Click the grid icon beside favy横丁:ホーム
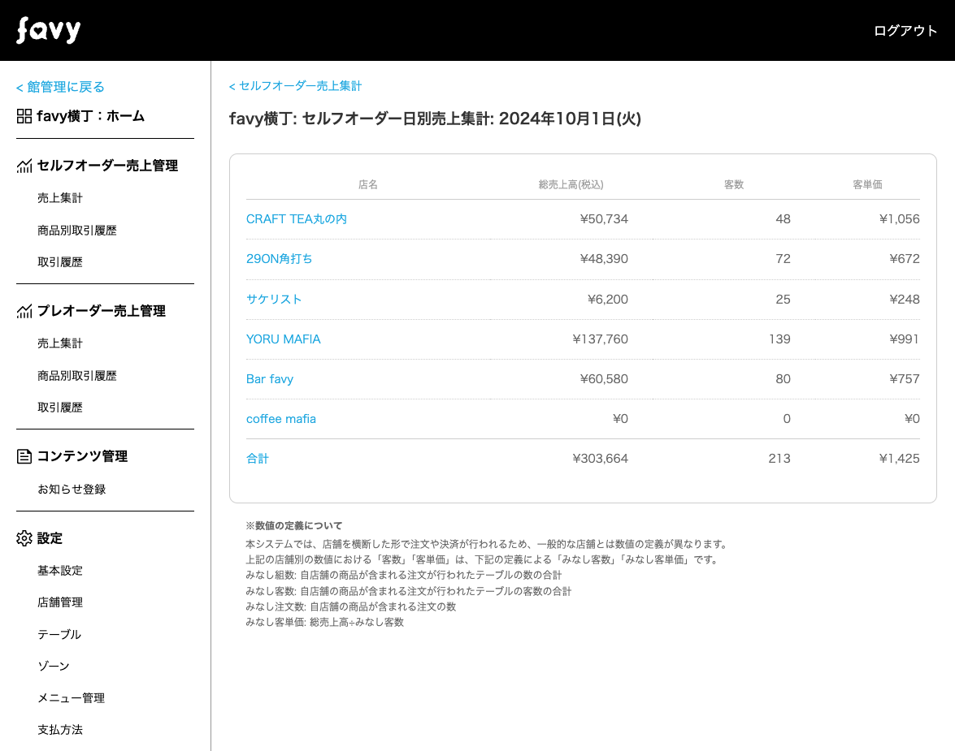 point(24,116)
